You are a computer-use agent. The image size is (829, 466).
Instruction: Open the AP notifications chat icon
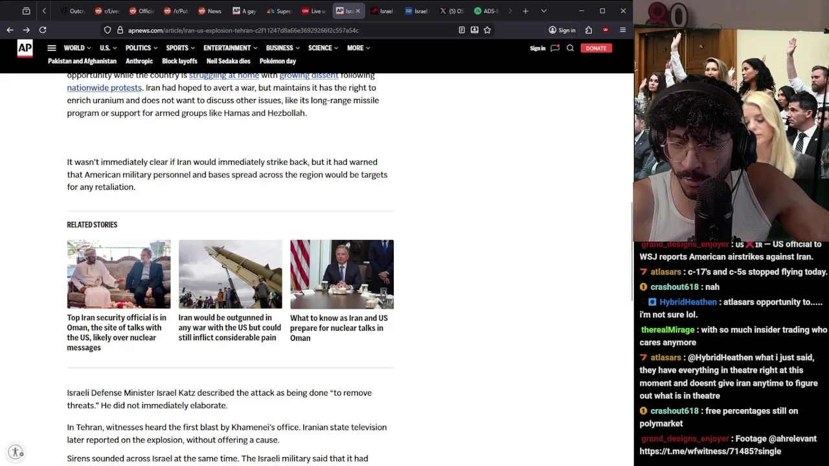555,48
